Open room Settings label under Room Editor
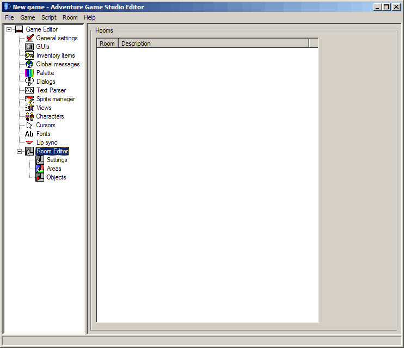Screen dimensions: 404x348 click(x=57, y=160)
